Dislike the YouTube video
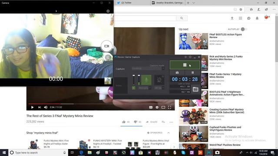This screenshot has width=278, height=156. click(x=137, y=122)
